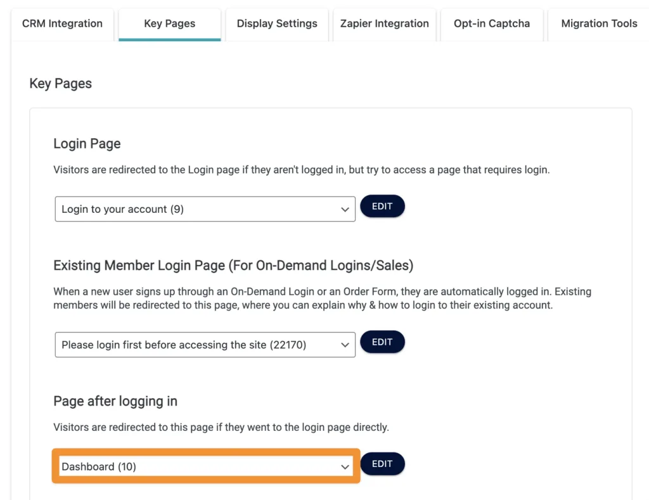Click the chevron beside Dashboard (10)
649x500 pixels.
tap(344, 466)
